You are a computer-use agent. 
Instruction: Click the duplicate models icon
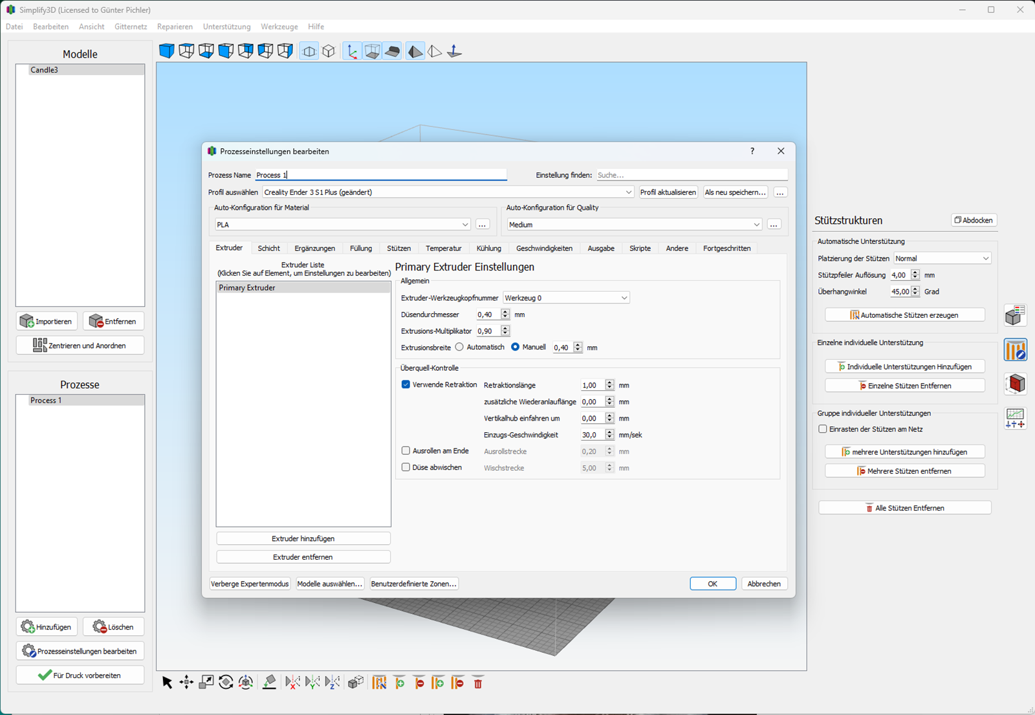pos(355,682)
